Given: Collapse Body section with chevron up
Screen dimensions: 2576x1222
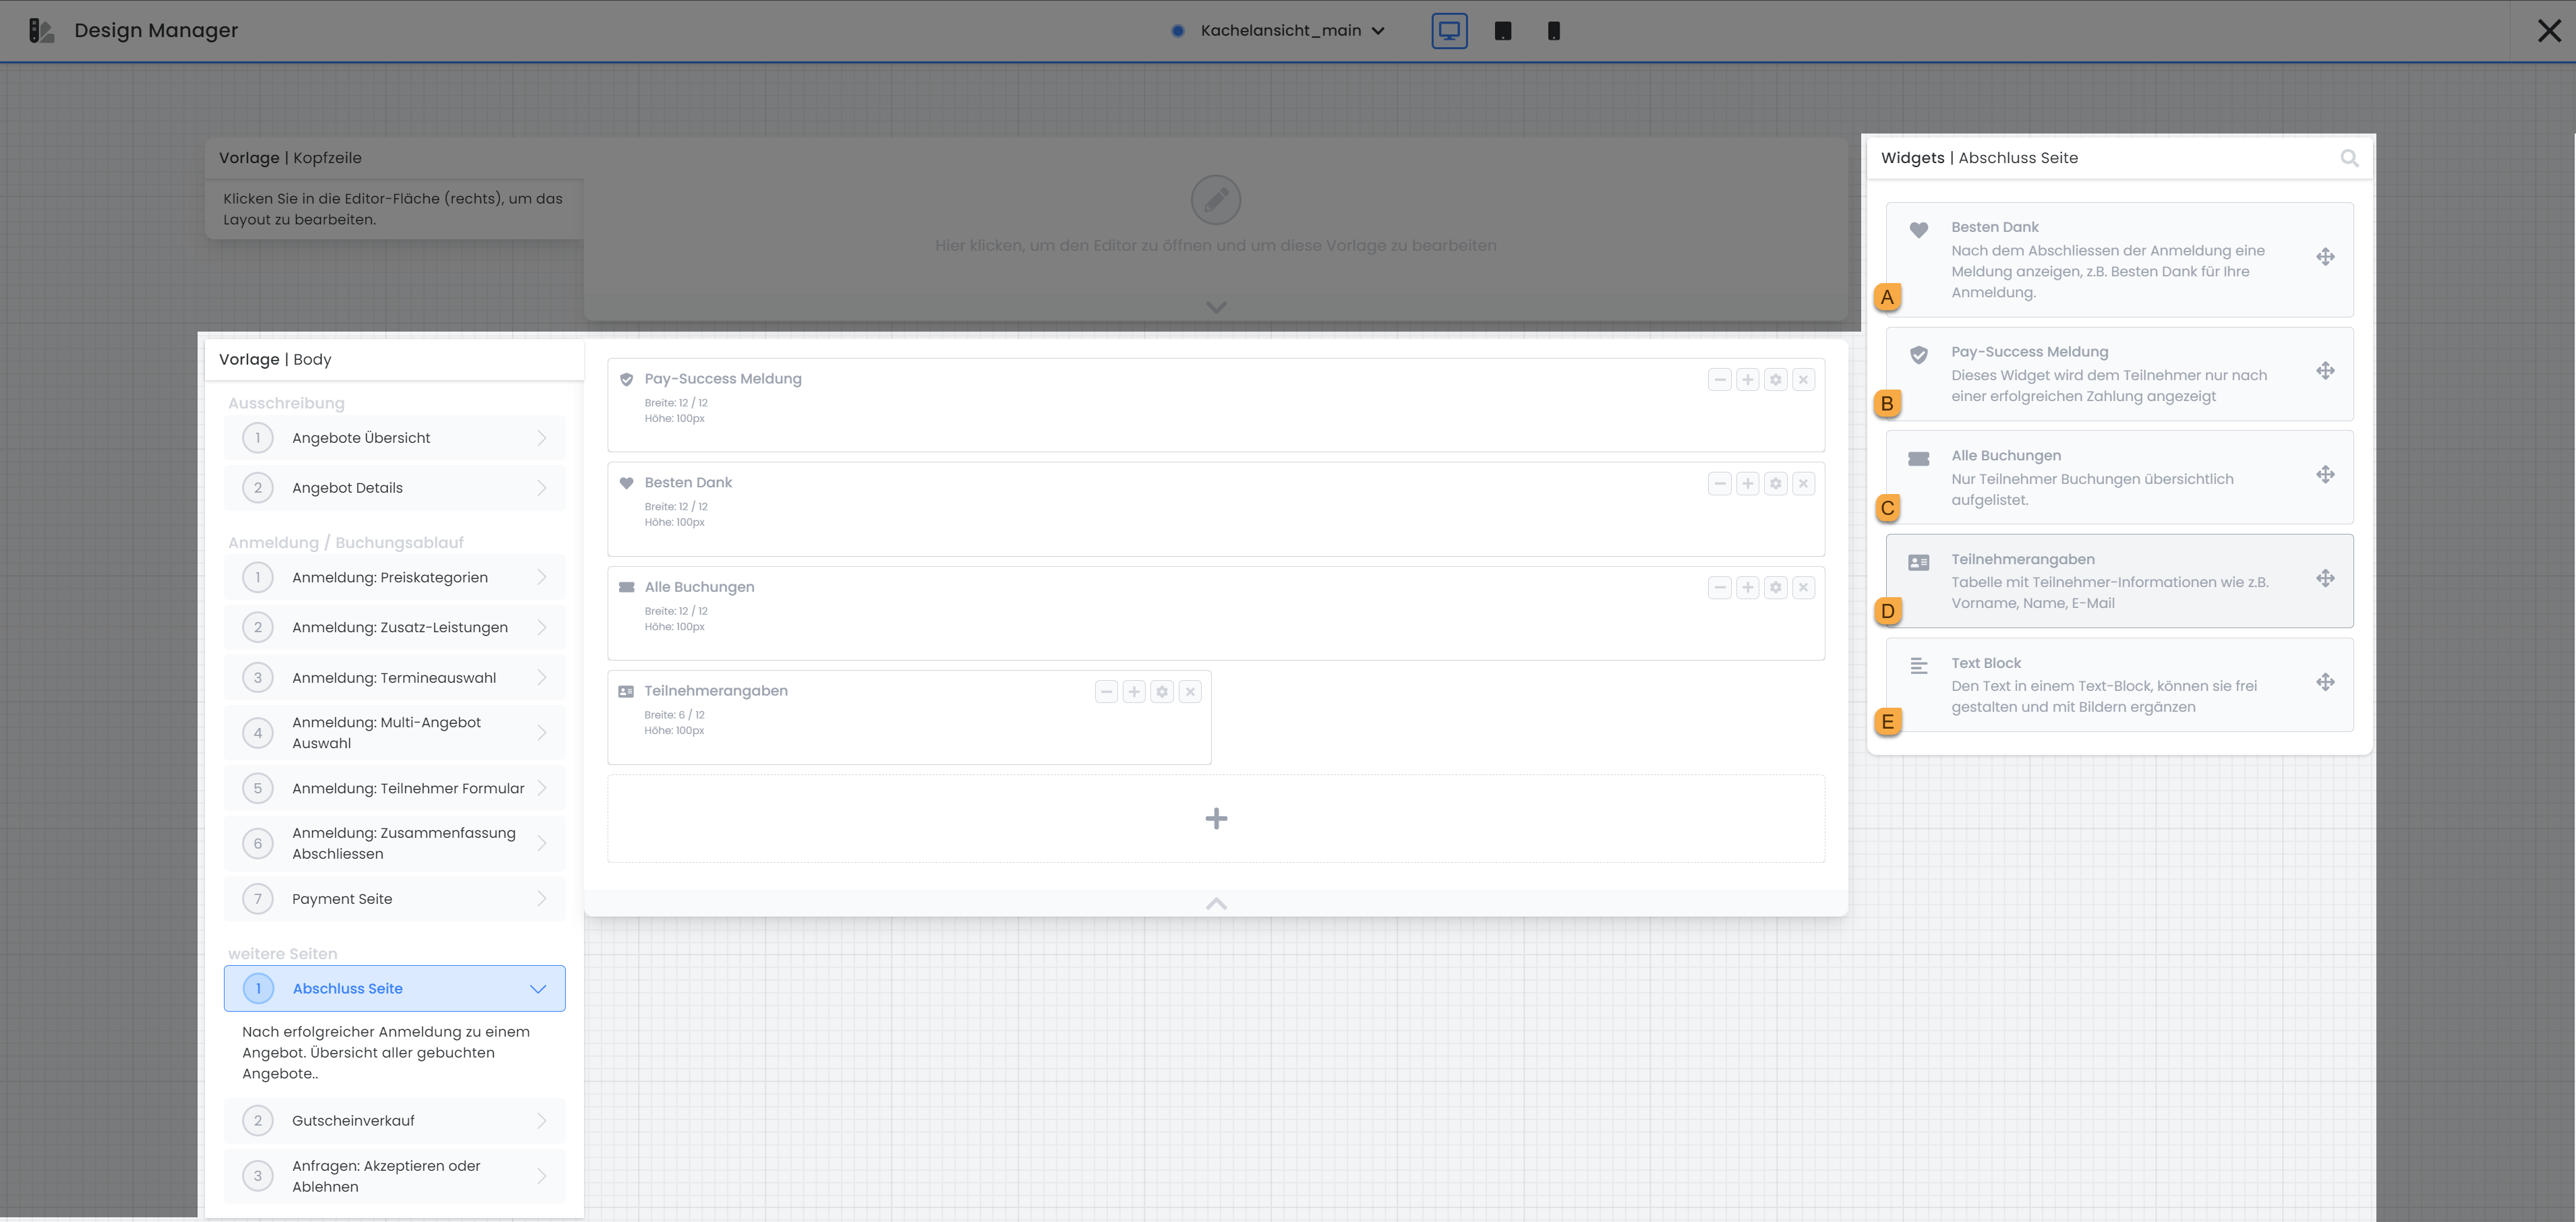Looking at the screenshot, I should click(1215, 903).
